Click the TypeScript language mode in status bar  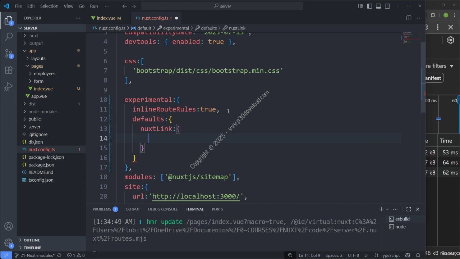(390, 255)
